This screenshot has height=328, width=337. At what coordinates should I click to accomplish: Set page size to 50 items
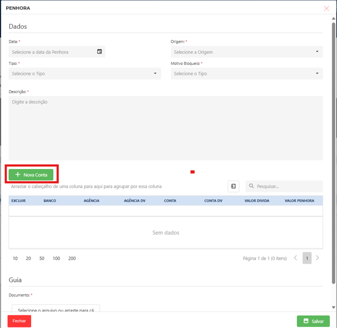42,258
